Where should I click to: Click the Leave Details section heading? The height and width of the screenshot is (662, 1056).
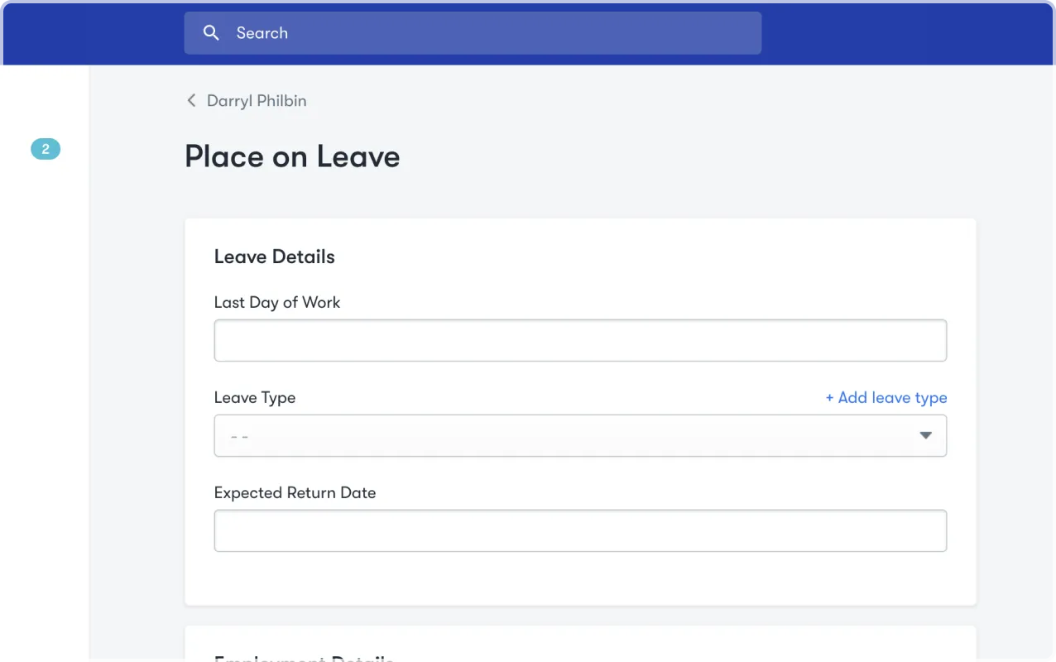tap(274, 257)
